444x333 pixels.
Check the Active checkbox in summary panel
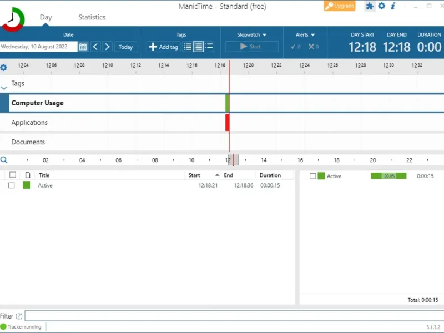click(x=312, y=176)
